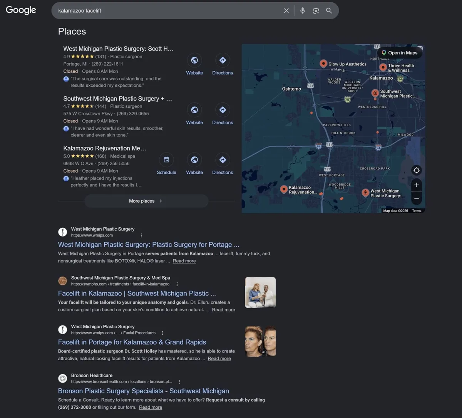The height and width of the screenshot is (418, 462).
Task: Open West Michigan Plastic Surgery: Scott H… place title
Action: click(x=119, y=49)
